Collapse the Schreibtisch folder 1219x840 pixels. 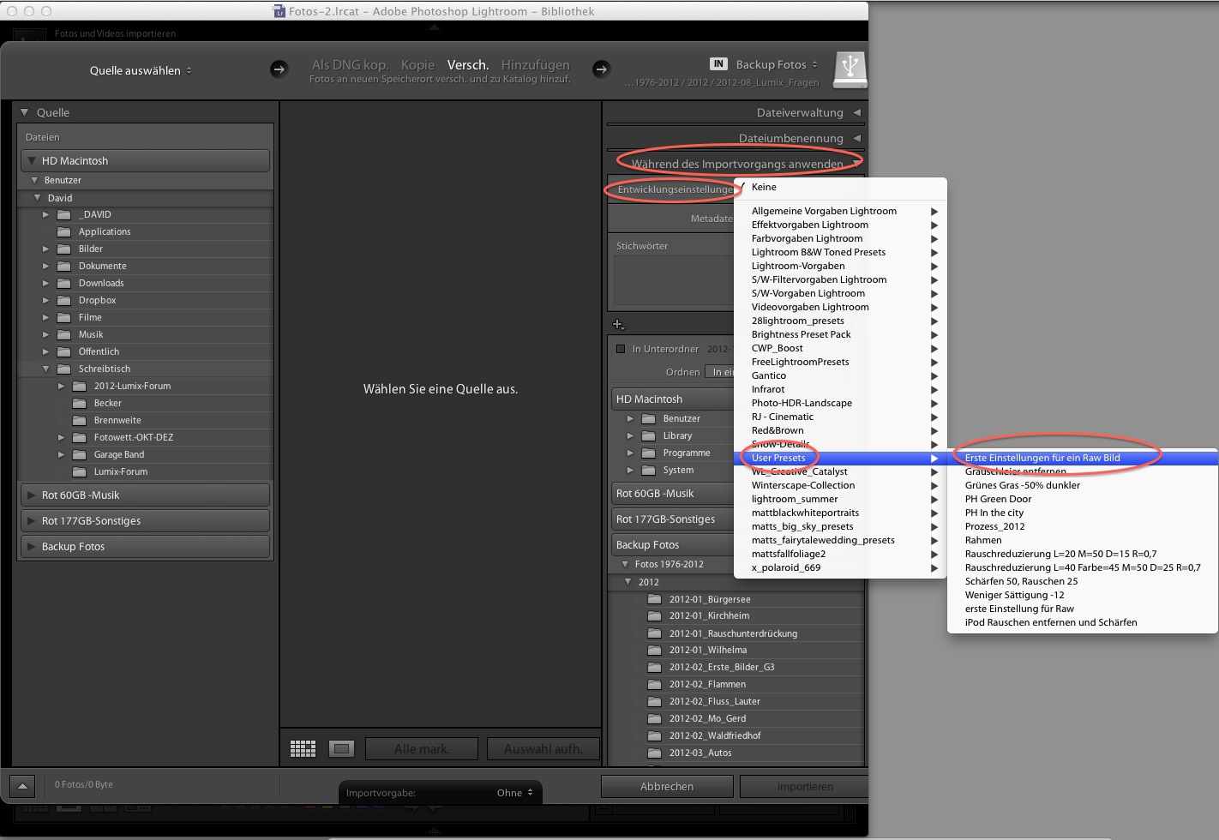pos(46,369)
